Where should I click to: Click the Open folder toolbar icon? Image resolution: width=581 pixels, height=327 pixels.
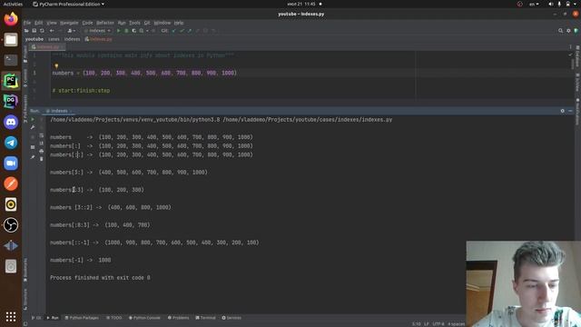click(x=26, y=31)
